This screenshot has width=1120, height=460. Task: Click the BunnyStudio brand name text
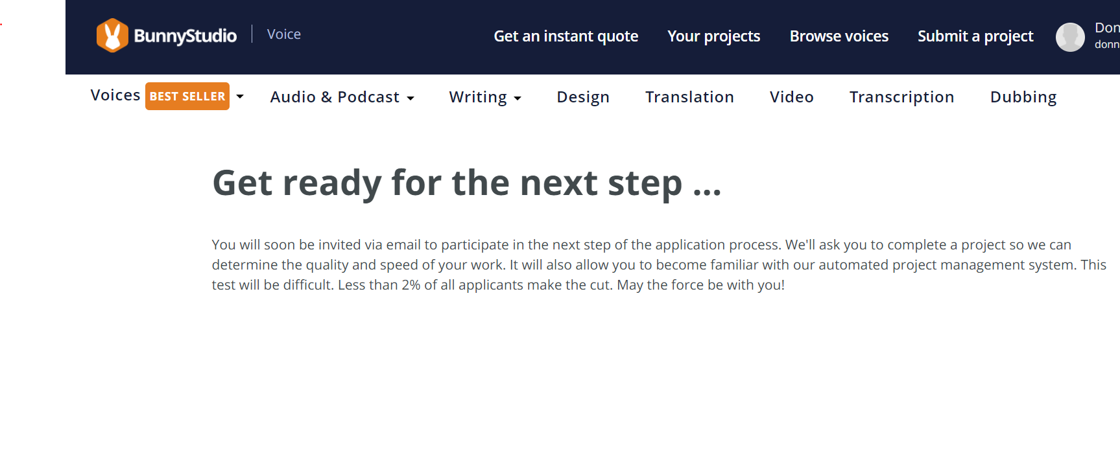[185, 36]
